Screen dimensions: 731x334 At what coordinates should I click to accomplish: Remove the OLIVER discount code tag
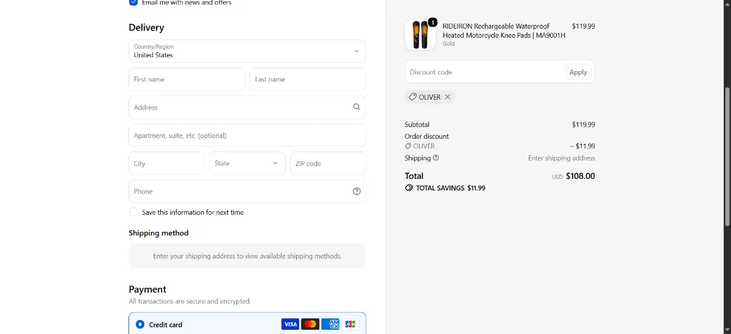[448, 97]
